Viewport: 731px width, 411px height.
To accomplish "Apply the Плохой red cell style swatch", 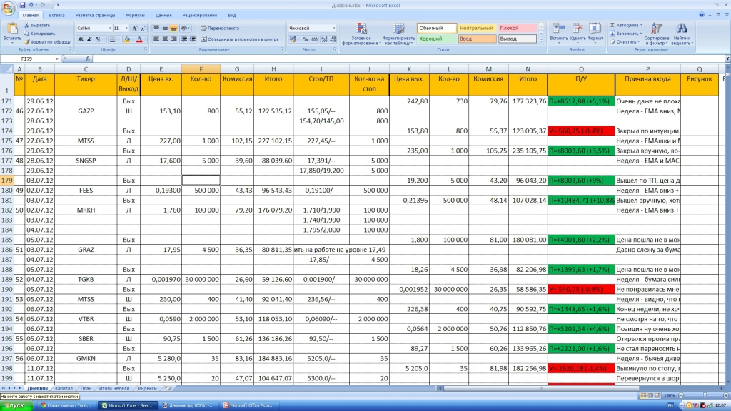I will (x=518, y=28).
